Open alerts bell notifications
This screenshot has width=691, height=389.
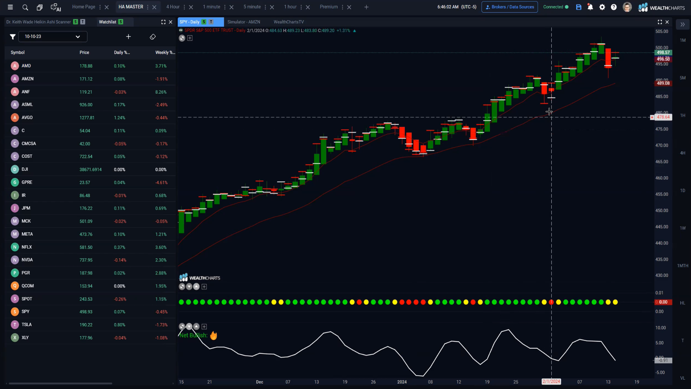pos(590,7)
